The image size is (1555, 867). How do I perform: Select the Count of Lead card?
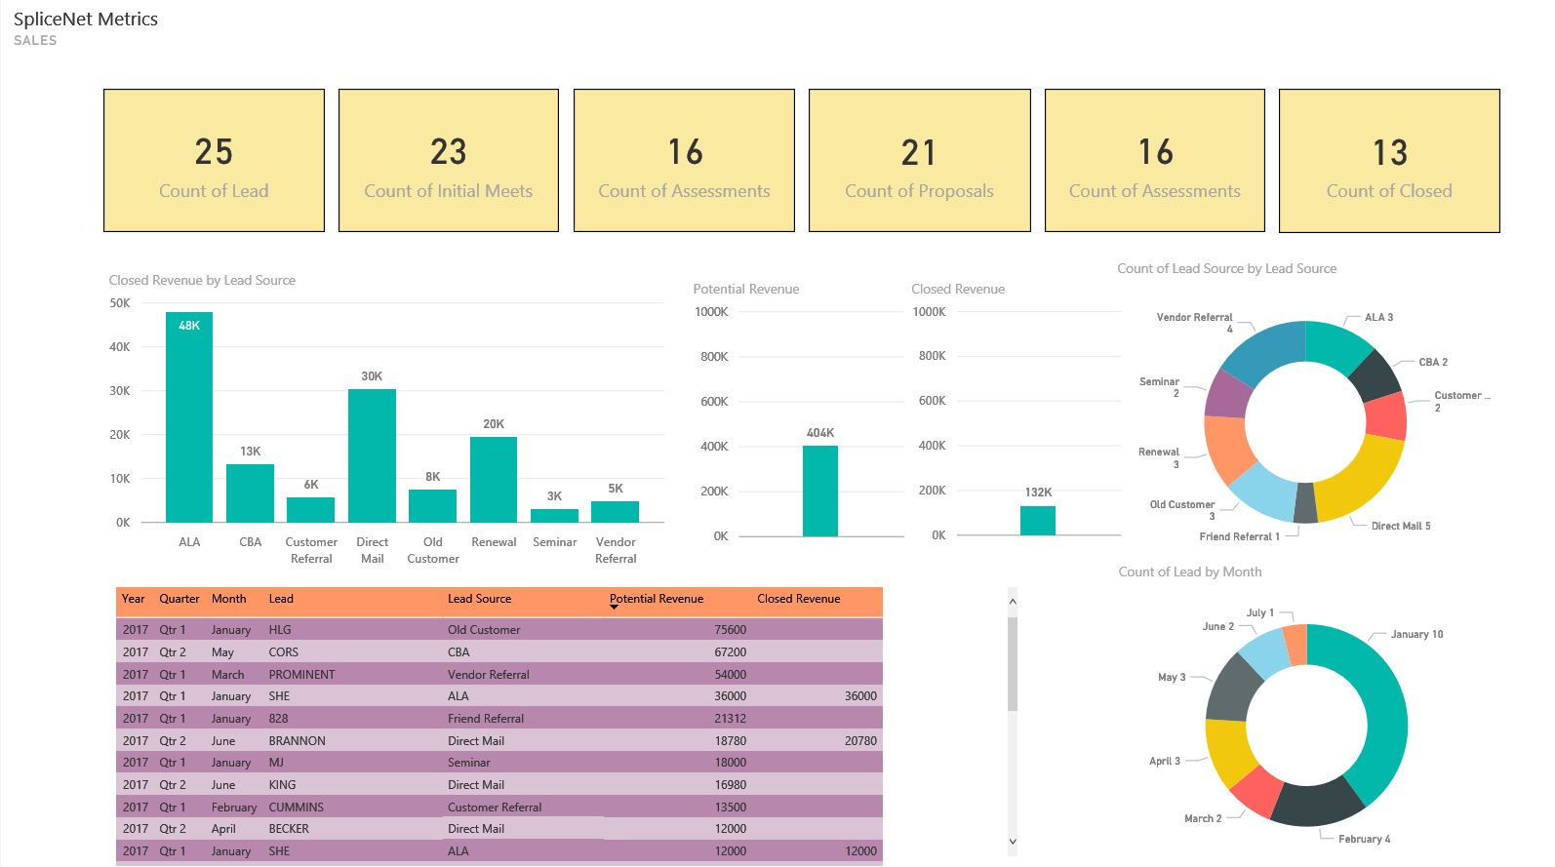click(214, 161)
